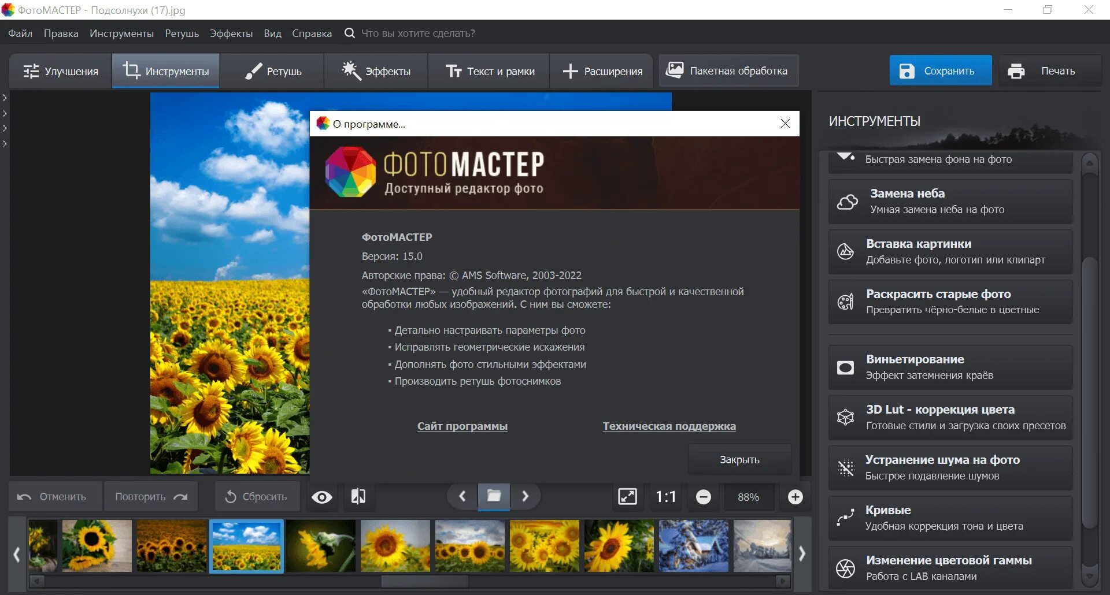This screenshot has width=1110, height=595.
Task: Switch to the Эффекты tab
Action: tap(376, 71)
